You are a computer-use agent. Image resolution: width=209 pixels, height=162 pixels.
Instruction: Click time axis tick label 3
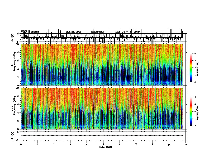70,145
